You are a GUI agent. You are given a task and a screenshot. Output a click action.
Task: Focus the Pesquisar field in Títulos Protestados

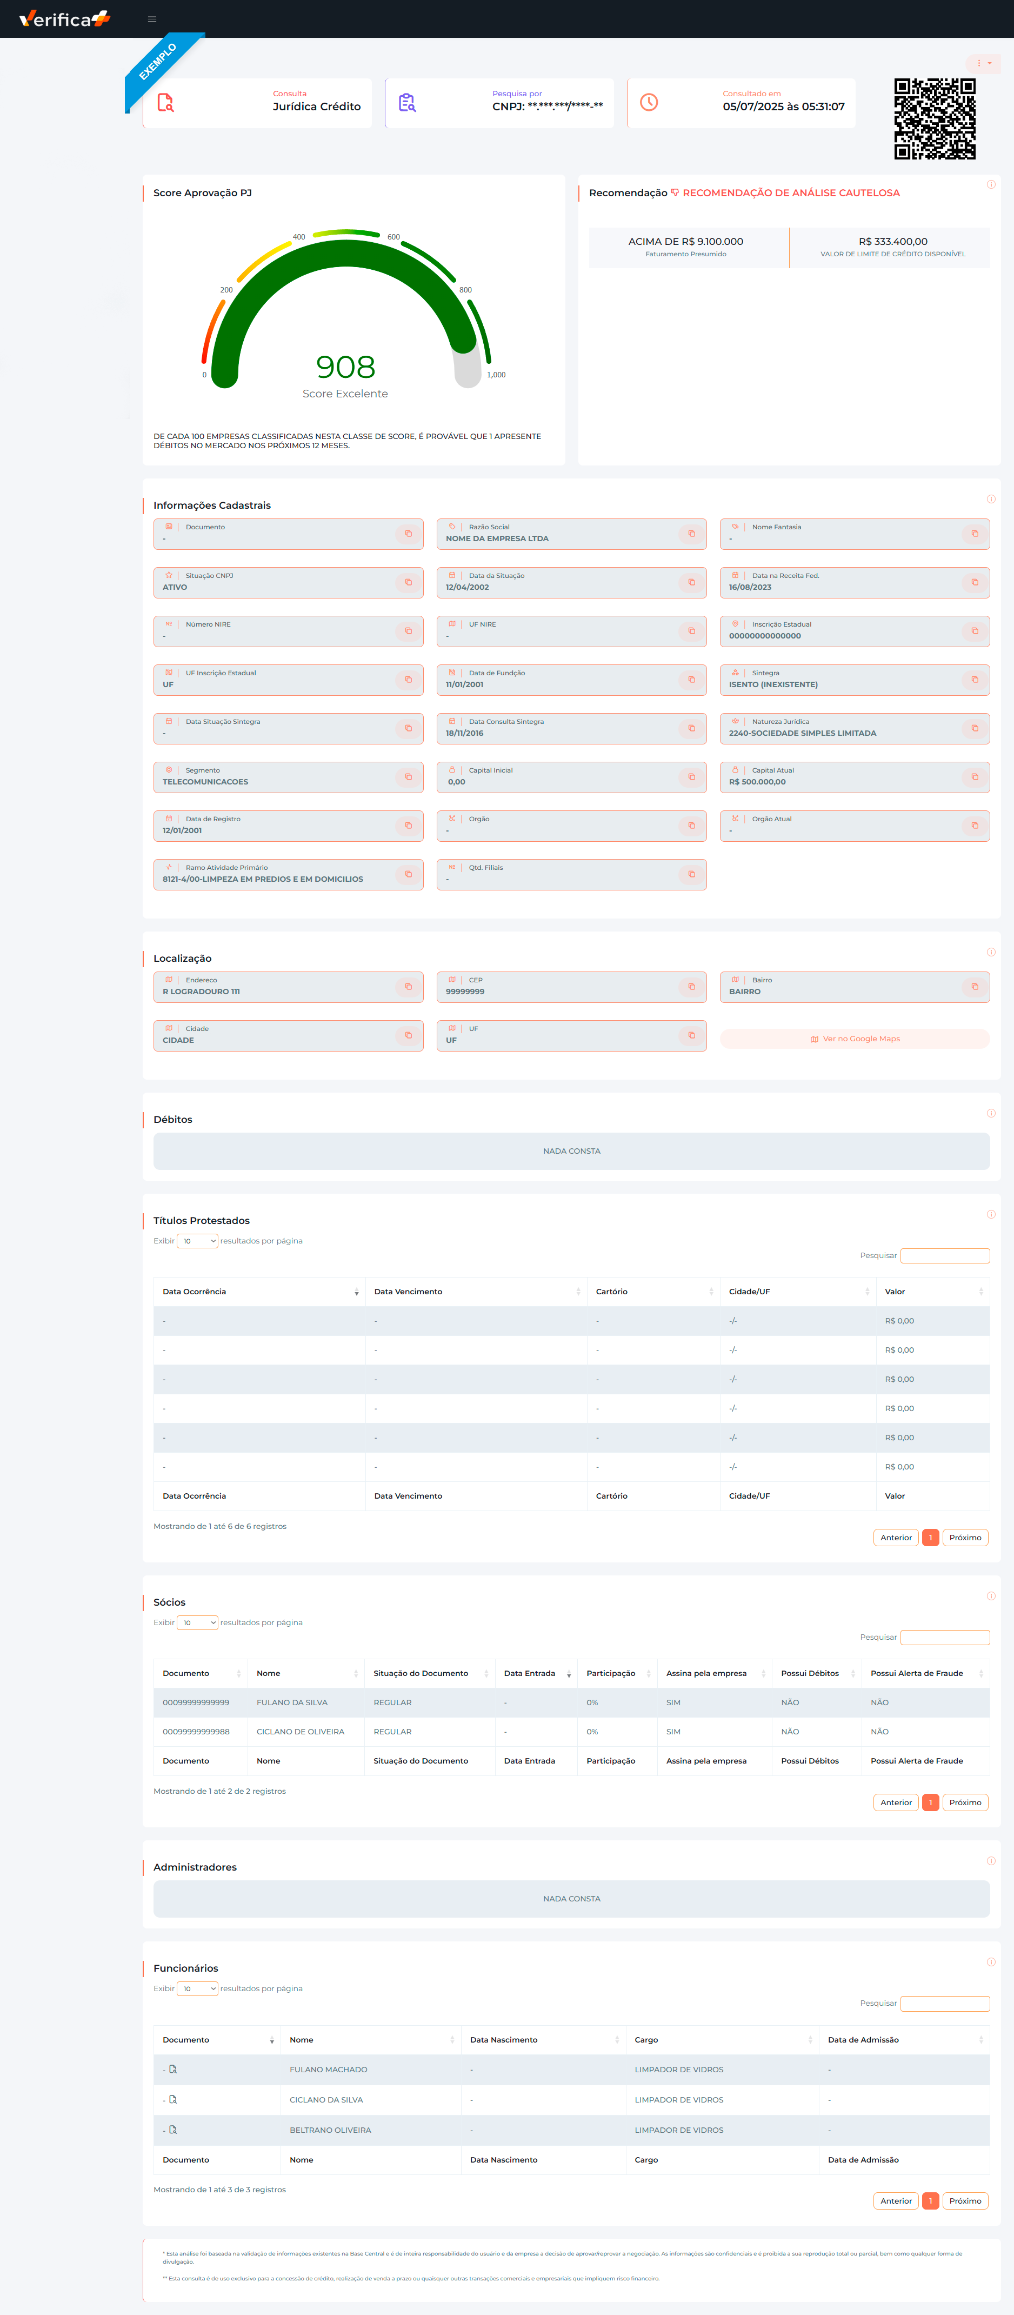point(945,1255)
